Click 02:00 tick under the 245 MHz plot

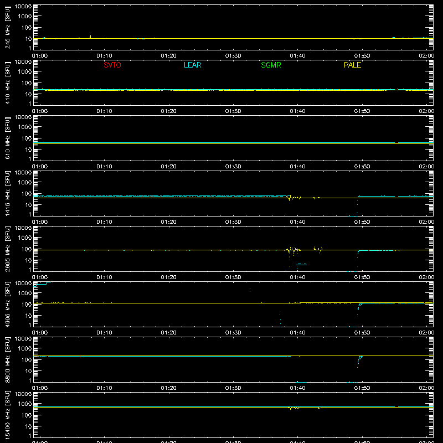pyautogui.click(x=426, y=56)
